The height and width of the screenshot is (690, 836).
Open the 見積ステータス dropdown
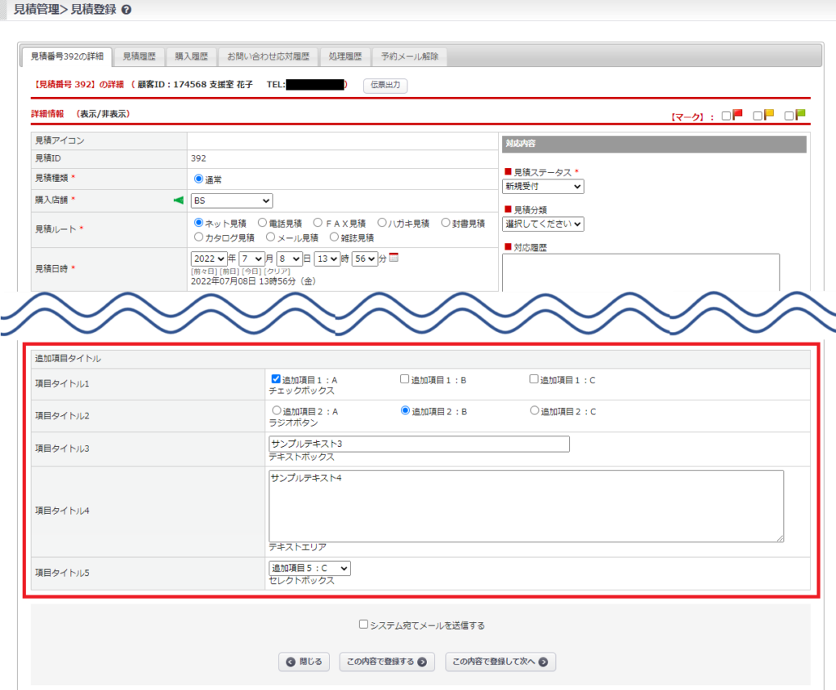pos(543,187)
